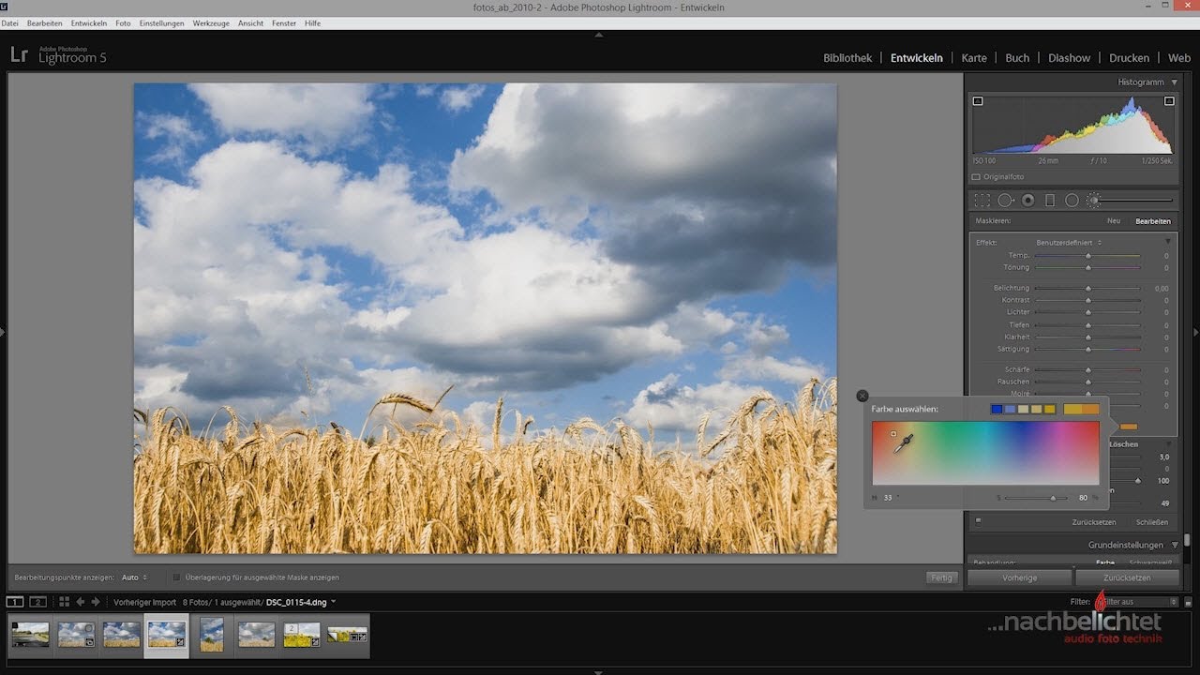Image resolution: width=1200 pixels, height=675 pixels.
Task: Go forward with the right arrow icon
Action: coord(95,602)
